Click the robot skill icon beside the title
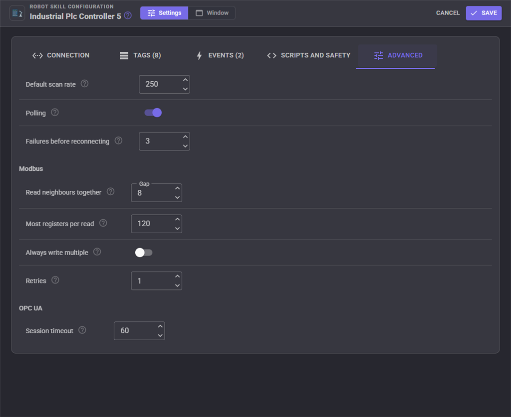Screen dimensions: 511x417 pos(17,13)
